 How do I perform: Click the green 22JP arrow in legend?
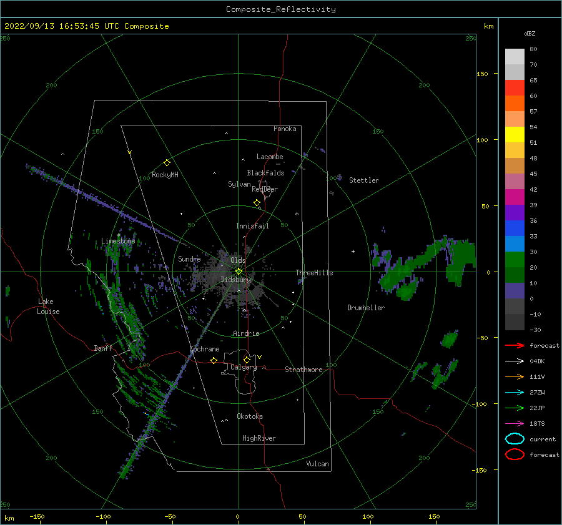click(x=515, y=408)
